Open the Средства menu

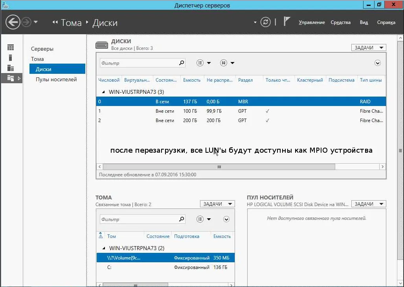(340, 22)
